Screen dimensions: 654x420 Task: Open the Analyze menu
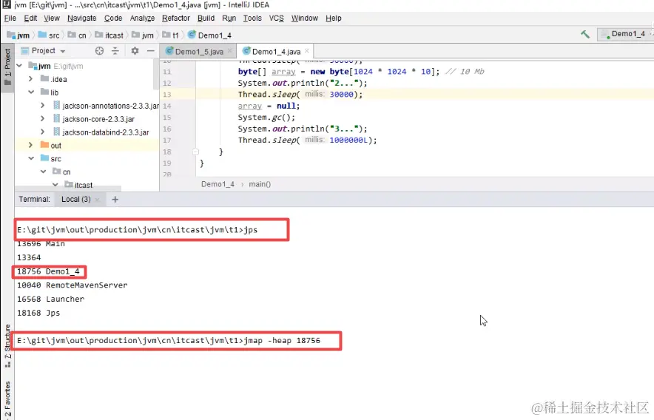point(142,18)
